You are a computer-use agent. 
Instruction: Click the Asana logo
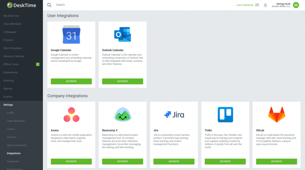pos(71,115)
